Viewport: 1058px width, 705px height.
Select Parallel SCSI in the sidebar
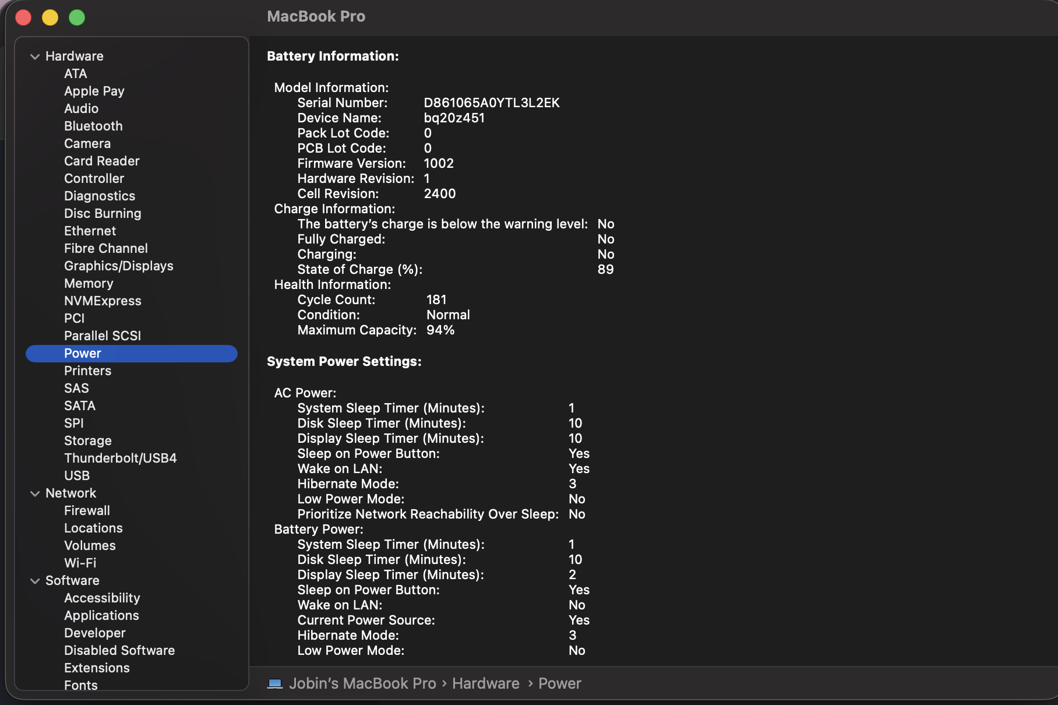(103, 336)
